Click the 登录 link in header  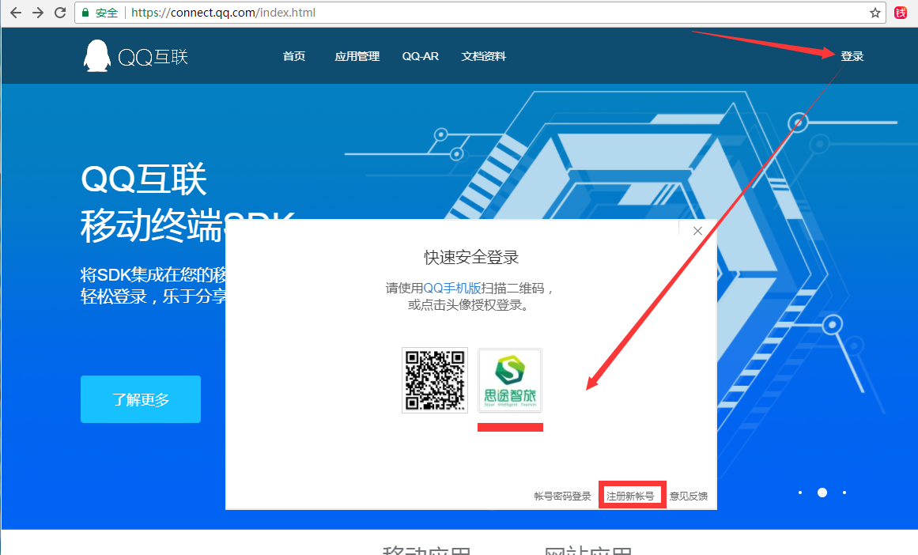[852, 56]
